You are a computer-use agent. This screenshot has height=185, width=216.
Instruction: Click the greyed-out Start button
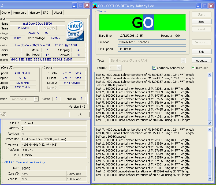click(202, 14)
